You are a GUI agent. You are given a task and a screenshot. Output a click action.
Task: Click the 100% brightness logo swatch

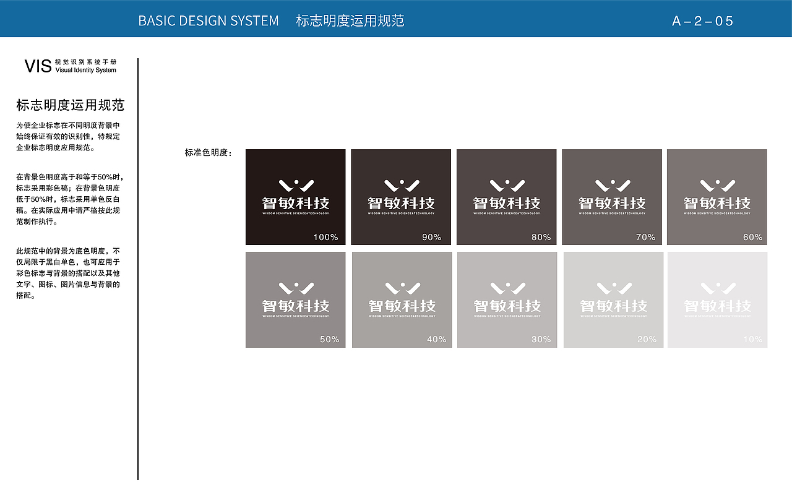tap(296, 197)
